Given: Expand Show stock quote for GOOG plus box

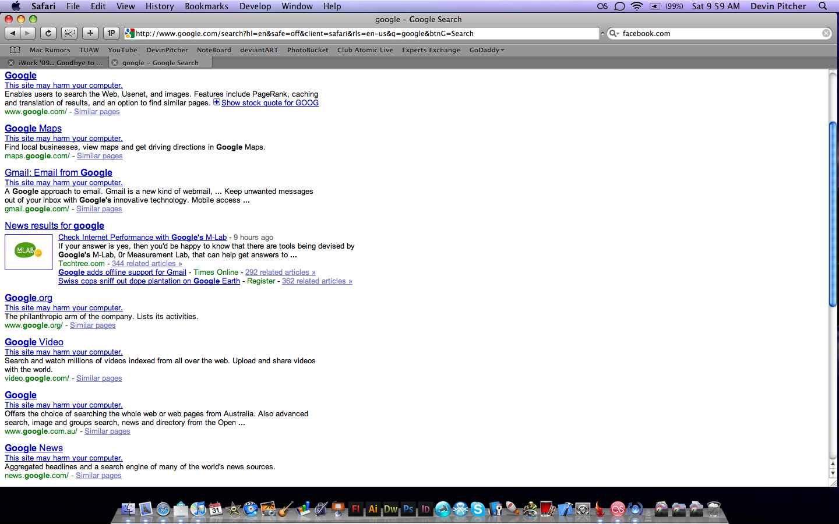Looking at the screenshot, I should tap(217, 102).
